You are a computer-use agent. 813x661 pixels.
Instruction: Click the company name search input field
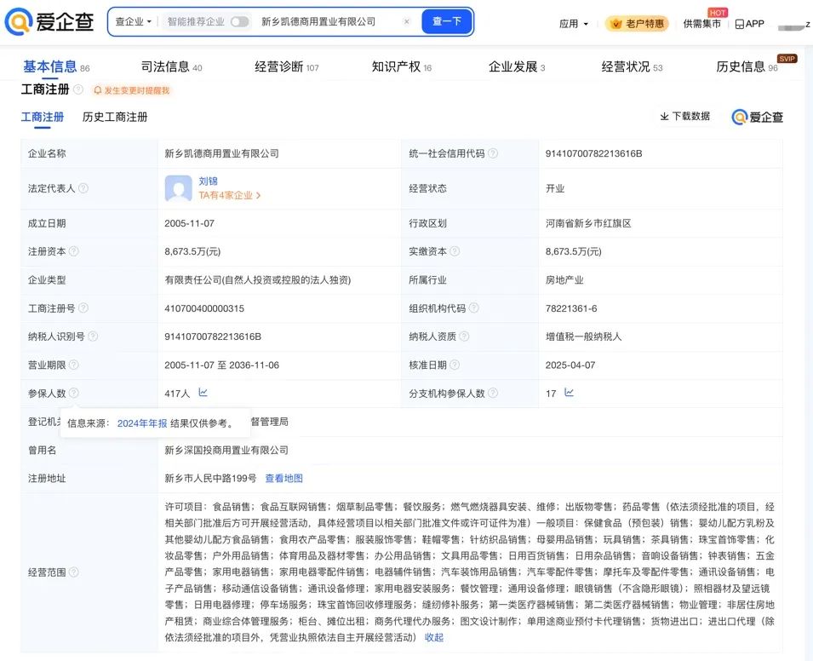[323, 22]
